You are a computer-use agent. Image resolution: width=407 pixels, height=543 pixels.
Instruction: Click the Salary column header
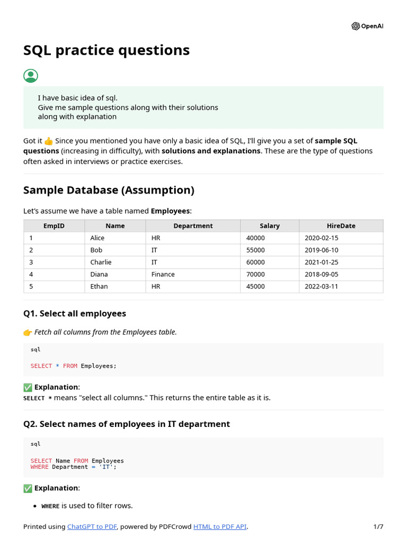point(269,226)
